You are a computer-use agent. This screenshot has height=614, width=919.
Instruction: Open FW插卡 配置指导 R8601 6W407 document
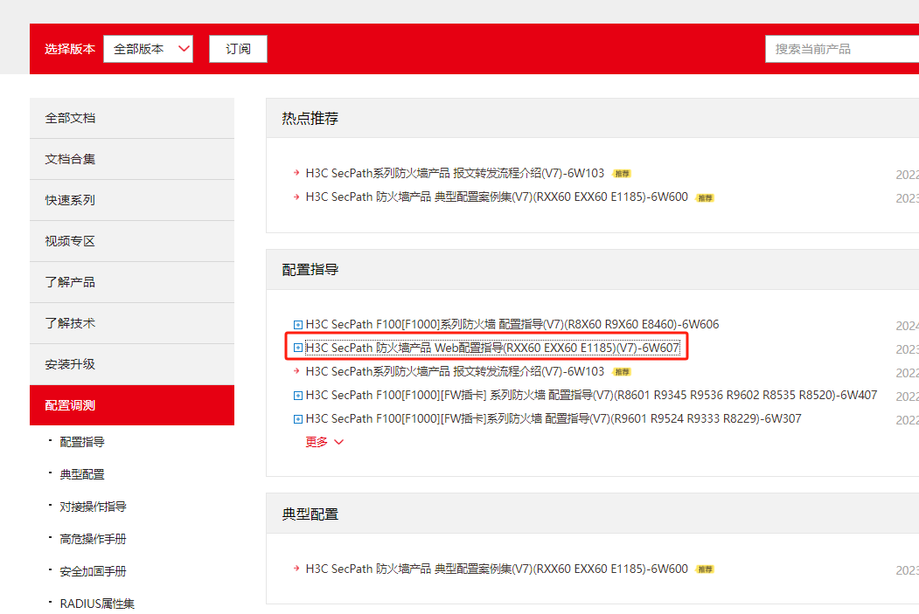click(591, 395)
